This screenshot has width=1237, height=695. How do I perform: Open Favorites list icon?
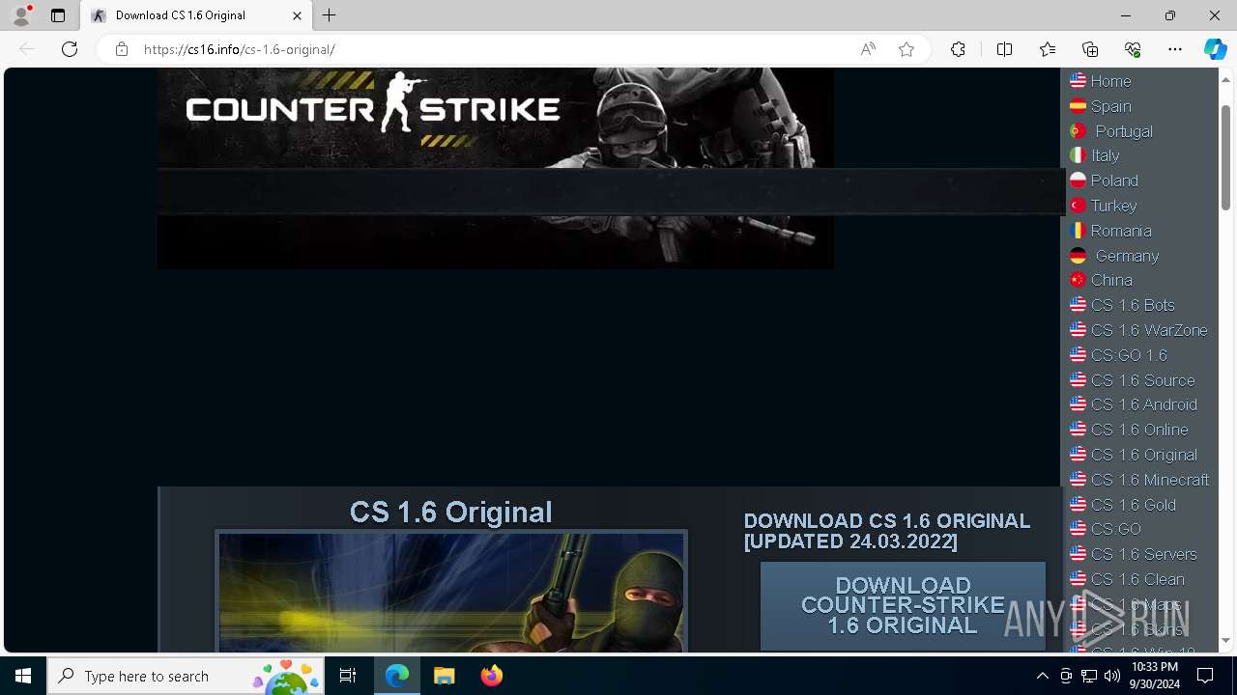(x=1048, y=49)
